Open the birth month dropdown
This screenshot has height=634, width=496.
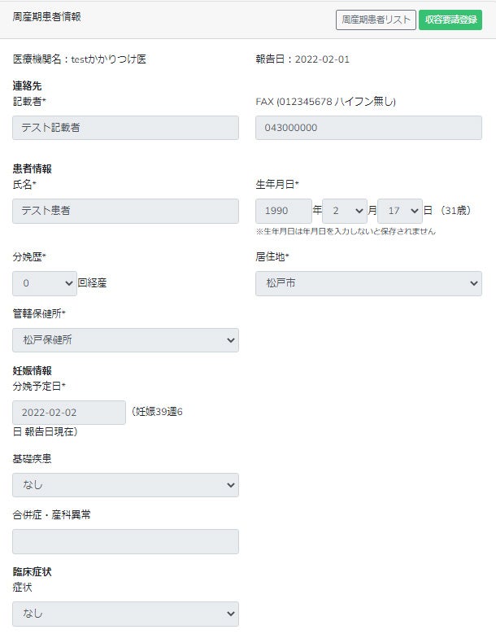coord(345,211)
